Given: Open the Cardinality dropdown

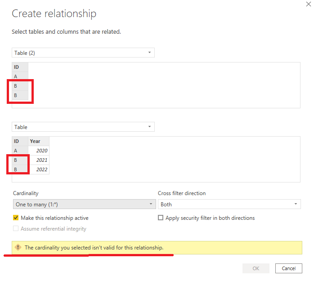Looking at the screenshot, I should [84, 204].
